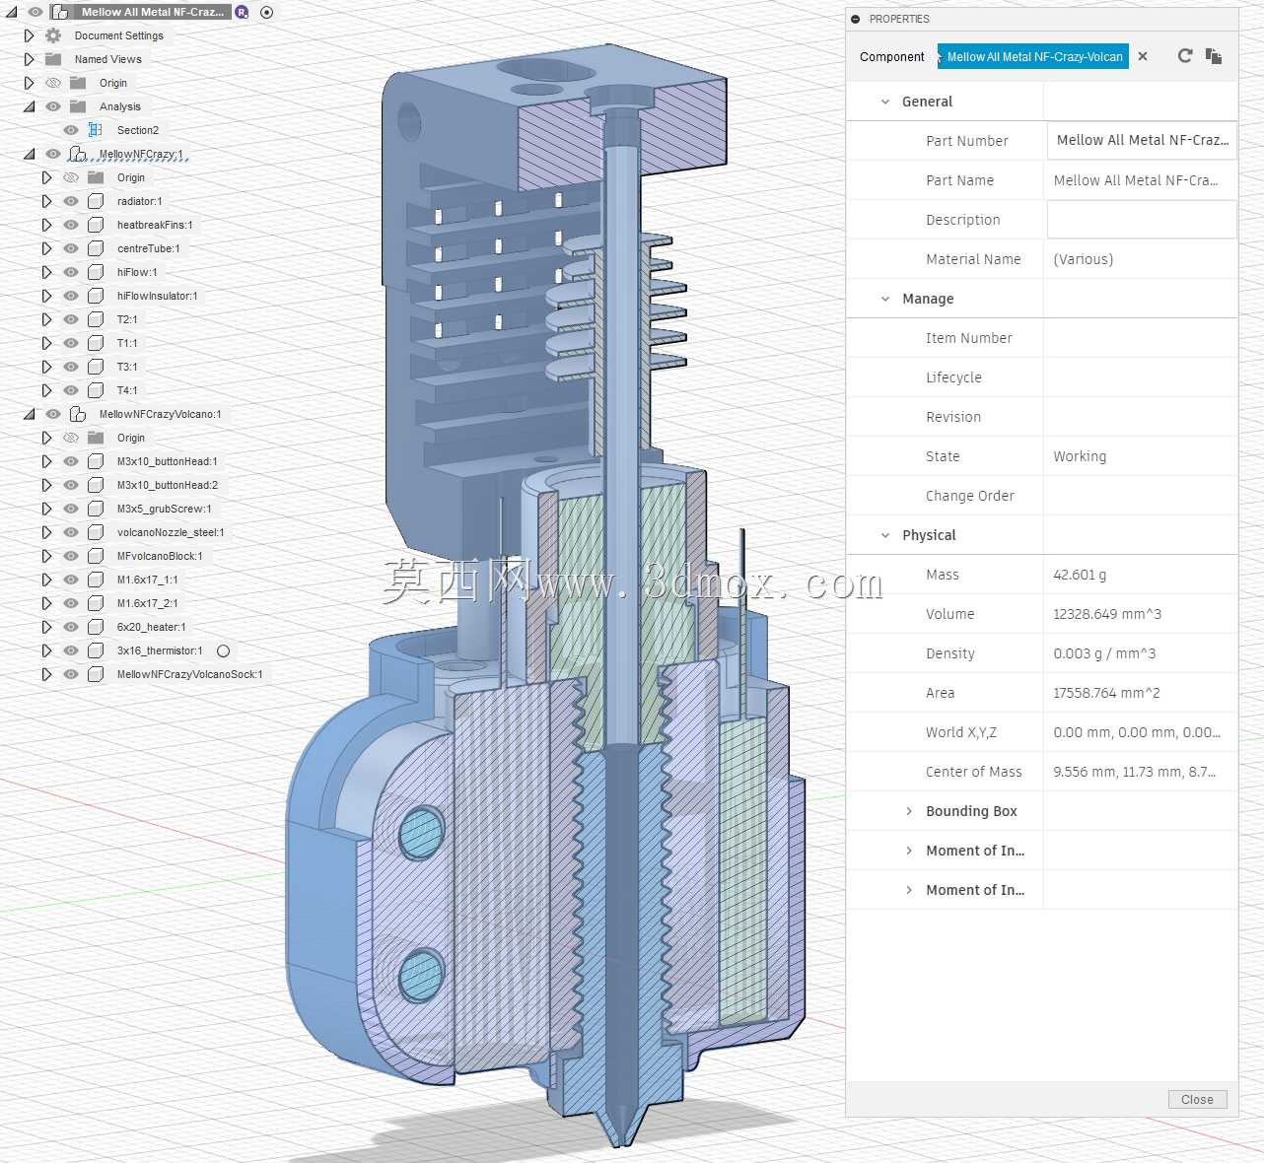Select the Mellow All Metal NF-Crazy-Volcan tab
The width and height of the screenshot is (1264, 1163).
pyautogui.click(x=1033, y=57)
